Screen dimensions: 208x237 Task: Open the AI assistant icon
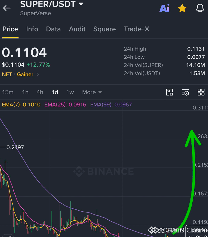click(164, 8)
